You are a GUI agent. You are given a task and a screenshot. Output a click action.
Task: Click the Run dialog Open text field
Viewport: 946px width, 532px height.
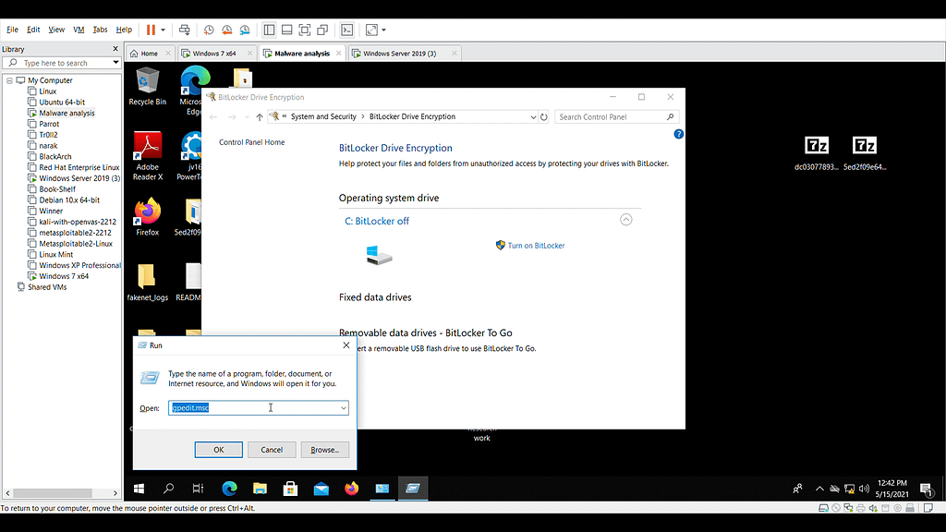259,408
